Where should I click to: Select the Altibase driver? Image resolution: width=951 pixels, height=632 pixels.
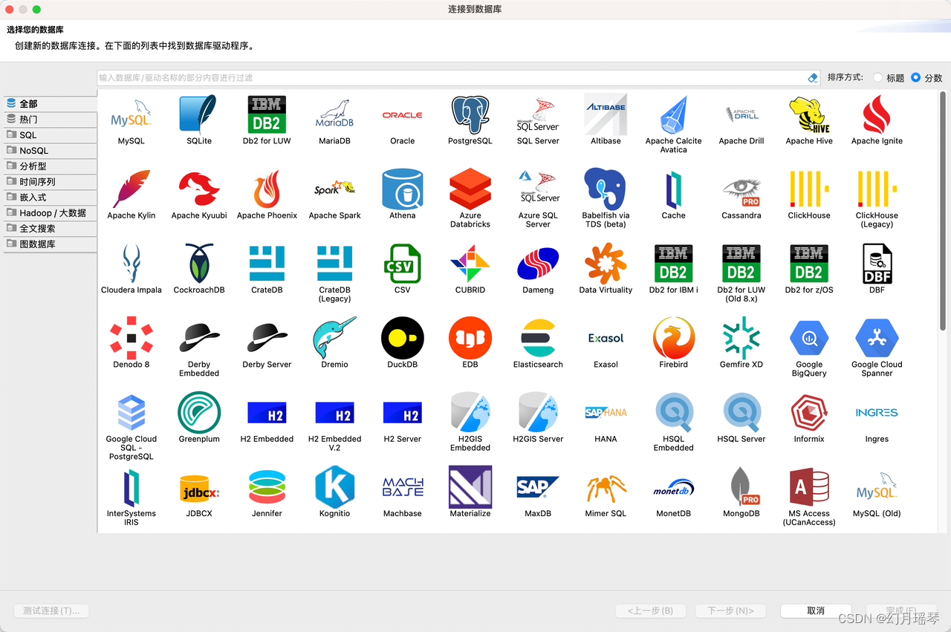[606, 120]
